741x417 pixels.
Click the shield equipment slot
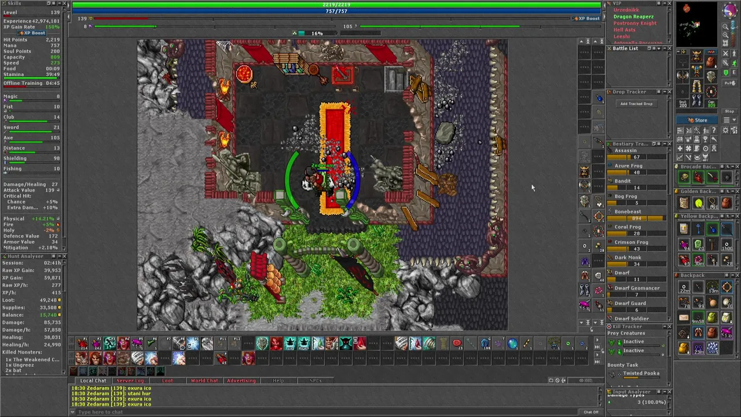(711, 76)
